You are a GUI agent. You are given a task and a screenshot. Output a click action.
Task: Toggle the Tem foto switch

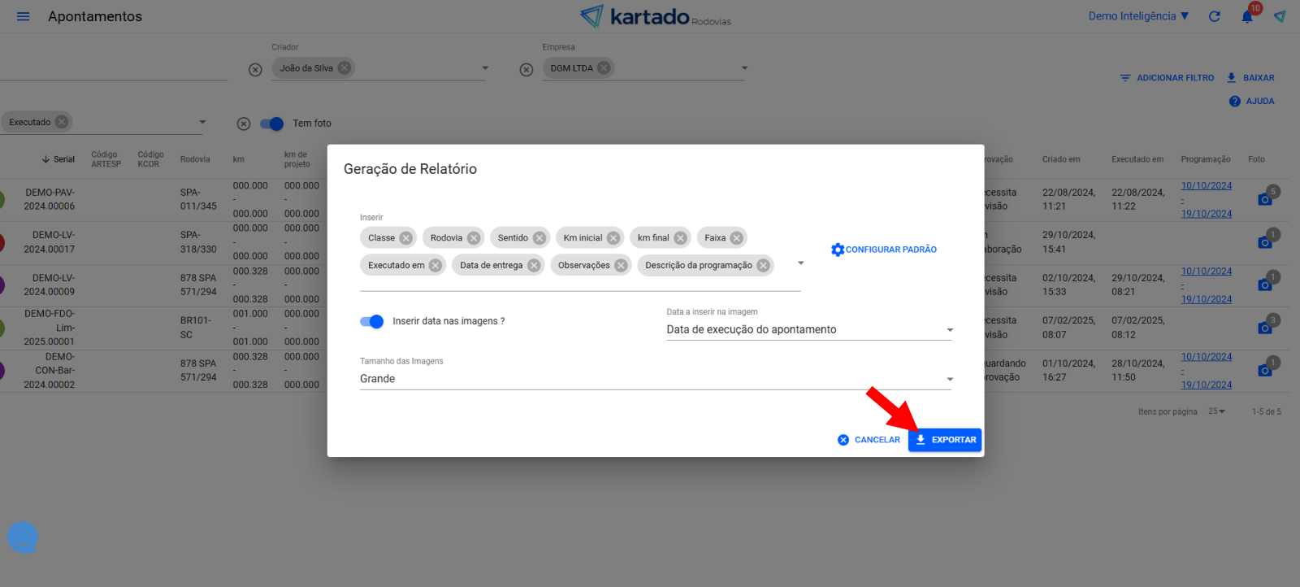(x=272, y=124)
